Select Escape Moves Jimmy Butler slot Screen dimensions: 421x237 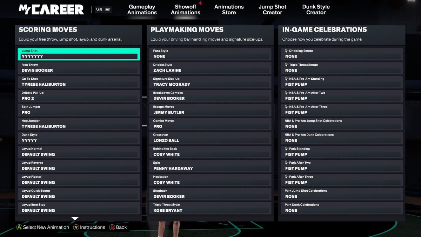point(210,110)
